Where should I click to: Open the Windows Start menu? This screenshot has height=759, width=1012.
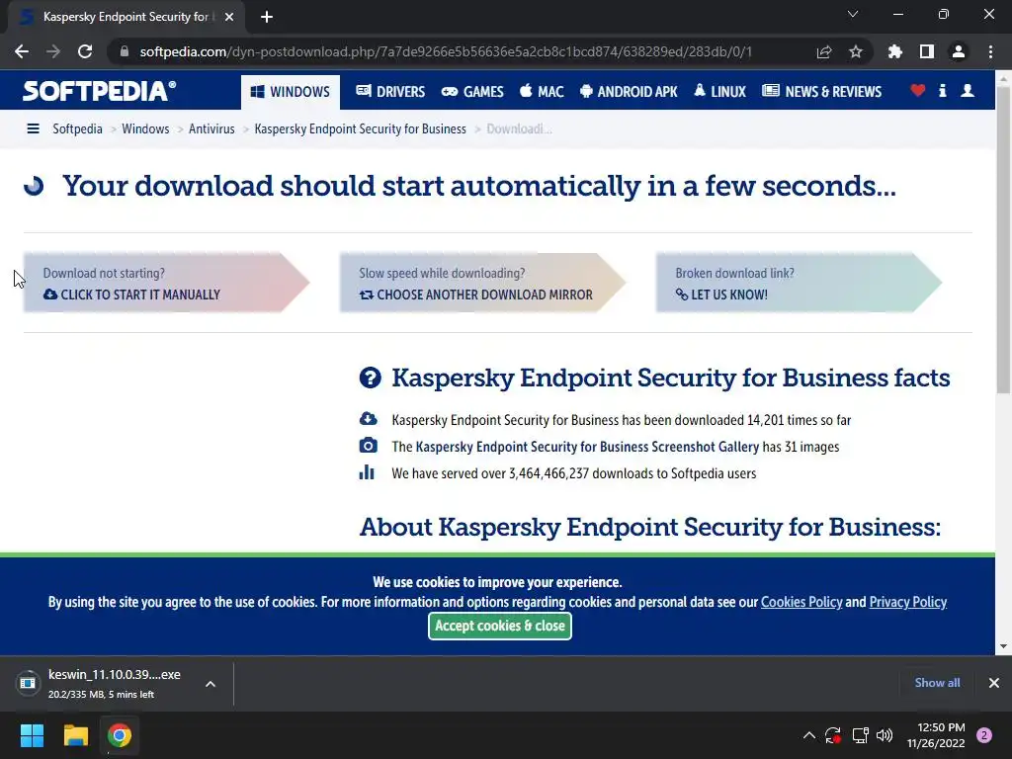(x=32, y=735)
